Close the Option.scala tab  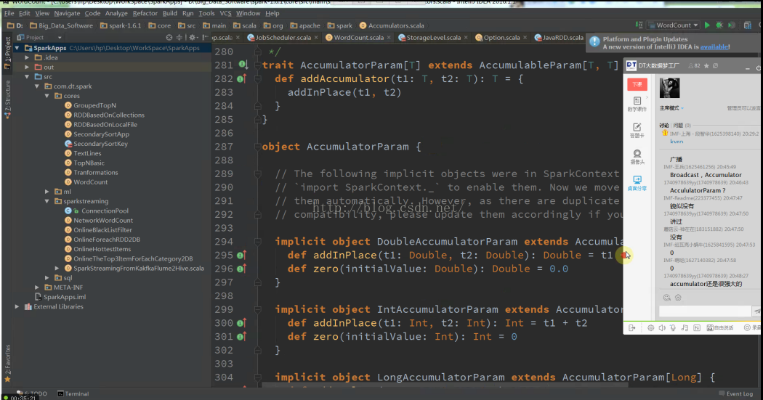tap(525, 38)
